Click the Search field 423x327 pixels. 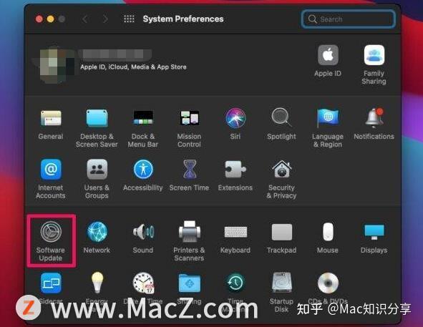tap(349, 19)
